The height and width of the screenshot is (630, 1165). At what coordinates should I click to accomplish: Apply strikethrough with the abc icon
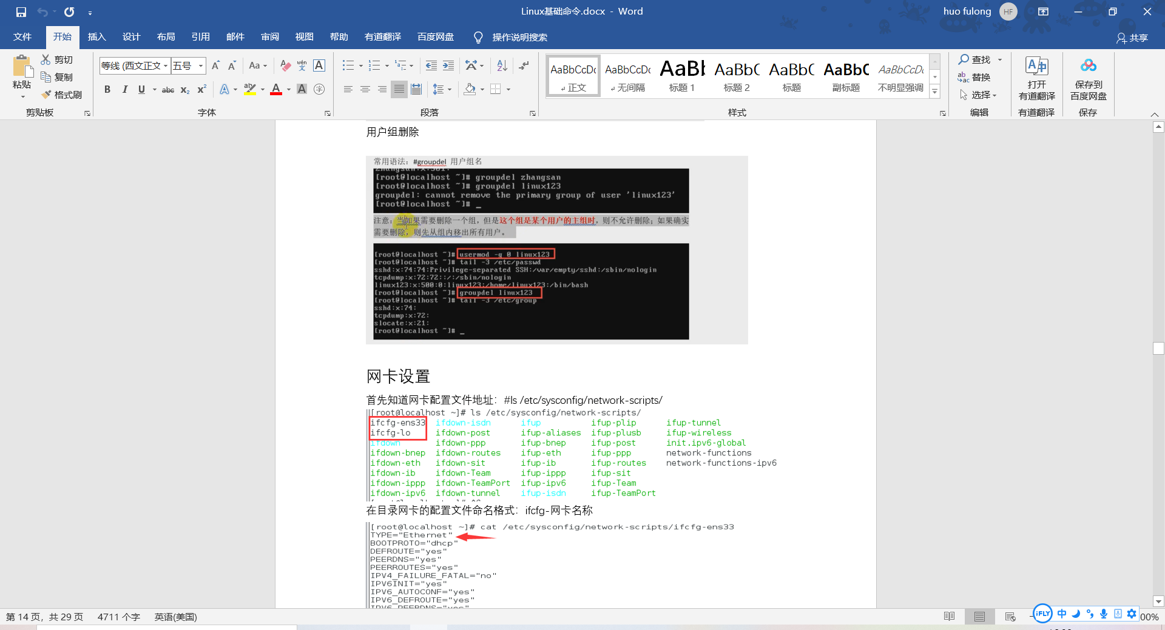click(168, 89)
